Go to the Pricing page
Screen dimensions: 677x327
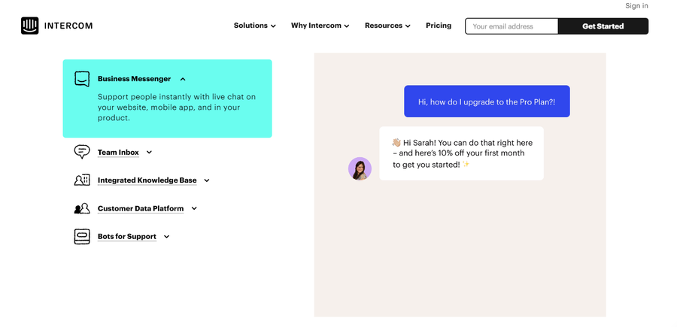click(439, 26)
